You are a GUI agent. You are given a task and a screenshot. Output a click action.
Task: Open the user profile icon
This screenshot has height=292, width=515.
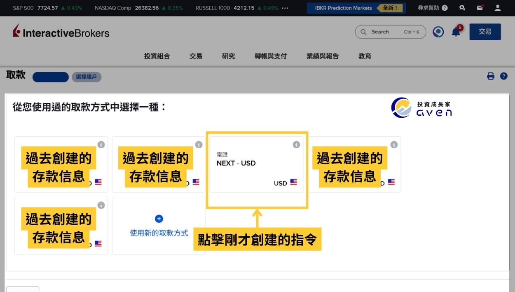pyautogui.click(x=498, y=8)
